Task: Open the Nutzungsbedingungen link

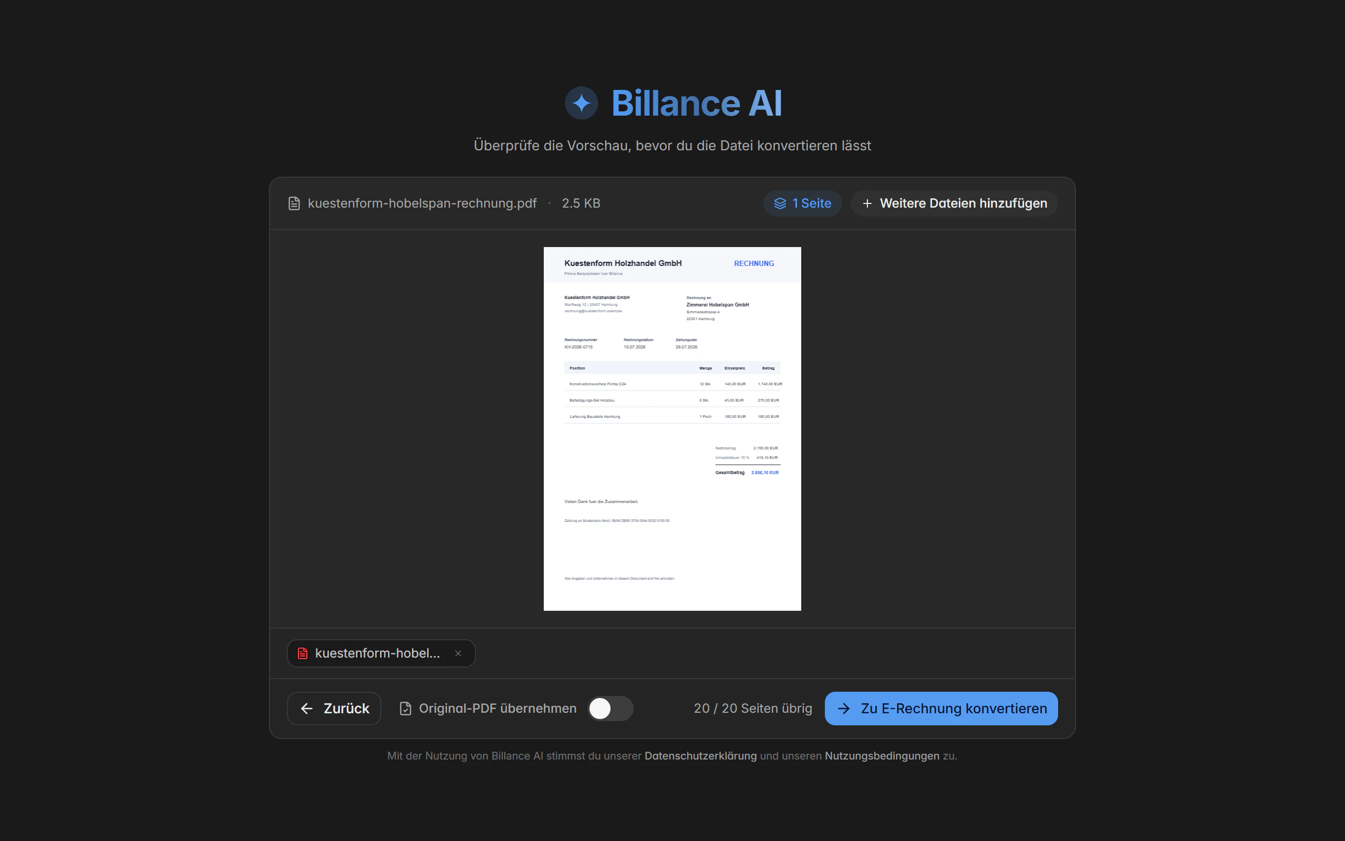Action: [882, 756]
